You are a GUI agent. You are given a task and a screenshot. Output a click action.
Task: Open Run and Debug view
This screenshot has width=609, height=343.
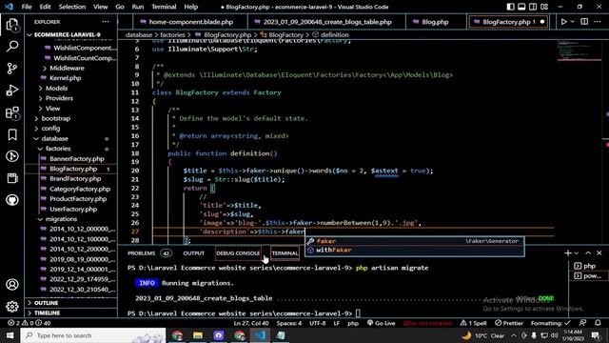(12, 91)
